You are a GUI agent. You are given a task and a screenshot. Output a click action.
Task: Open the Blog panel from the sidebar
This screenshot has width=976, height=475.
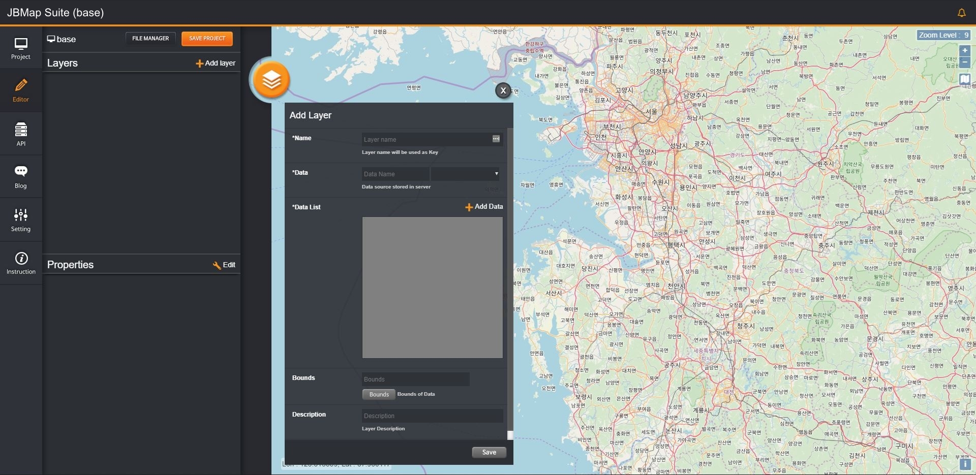click(20, 176)
